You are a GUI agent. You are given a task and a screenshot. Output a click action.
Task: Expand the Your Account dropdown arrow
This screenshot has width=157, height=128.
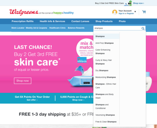click(x=135, y=12)
